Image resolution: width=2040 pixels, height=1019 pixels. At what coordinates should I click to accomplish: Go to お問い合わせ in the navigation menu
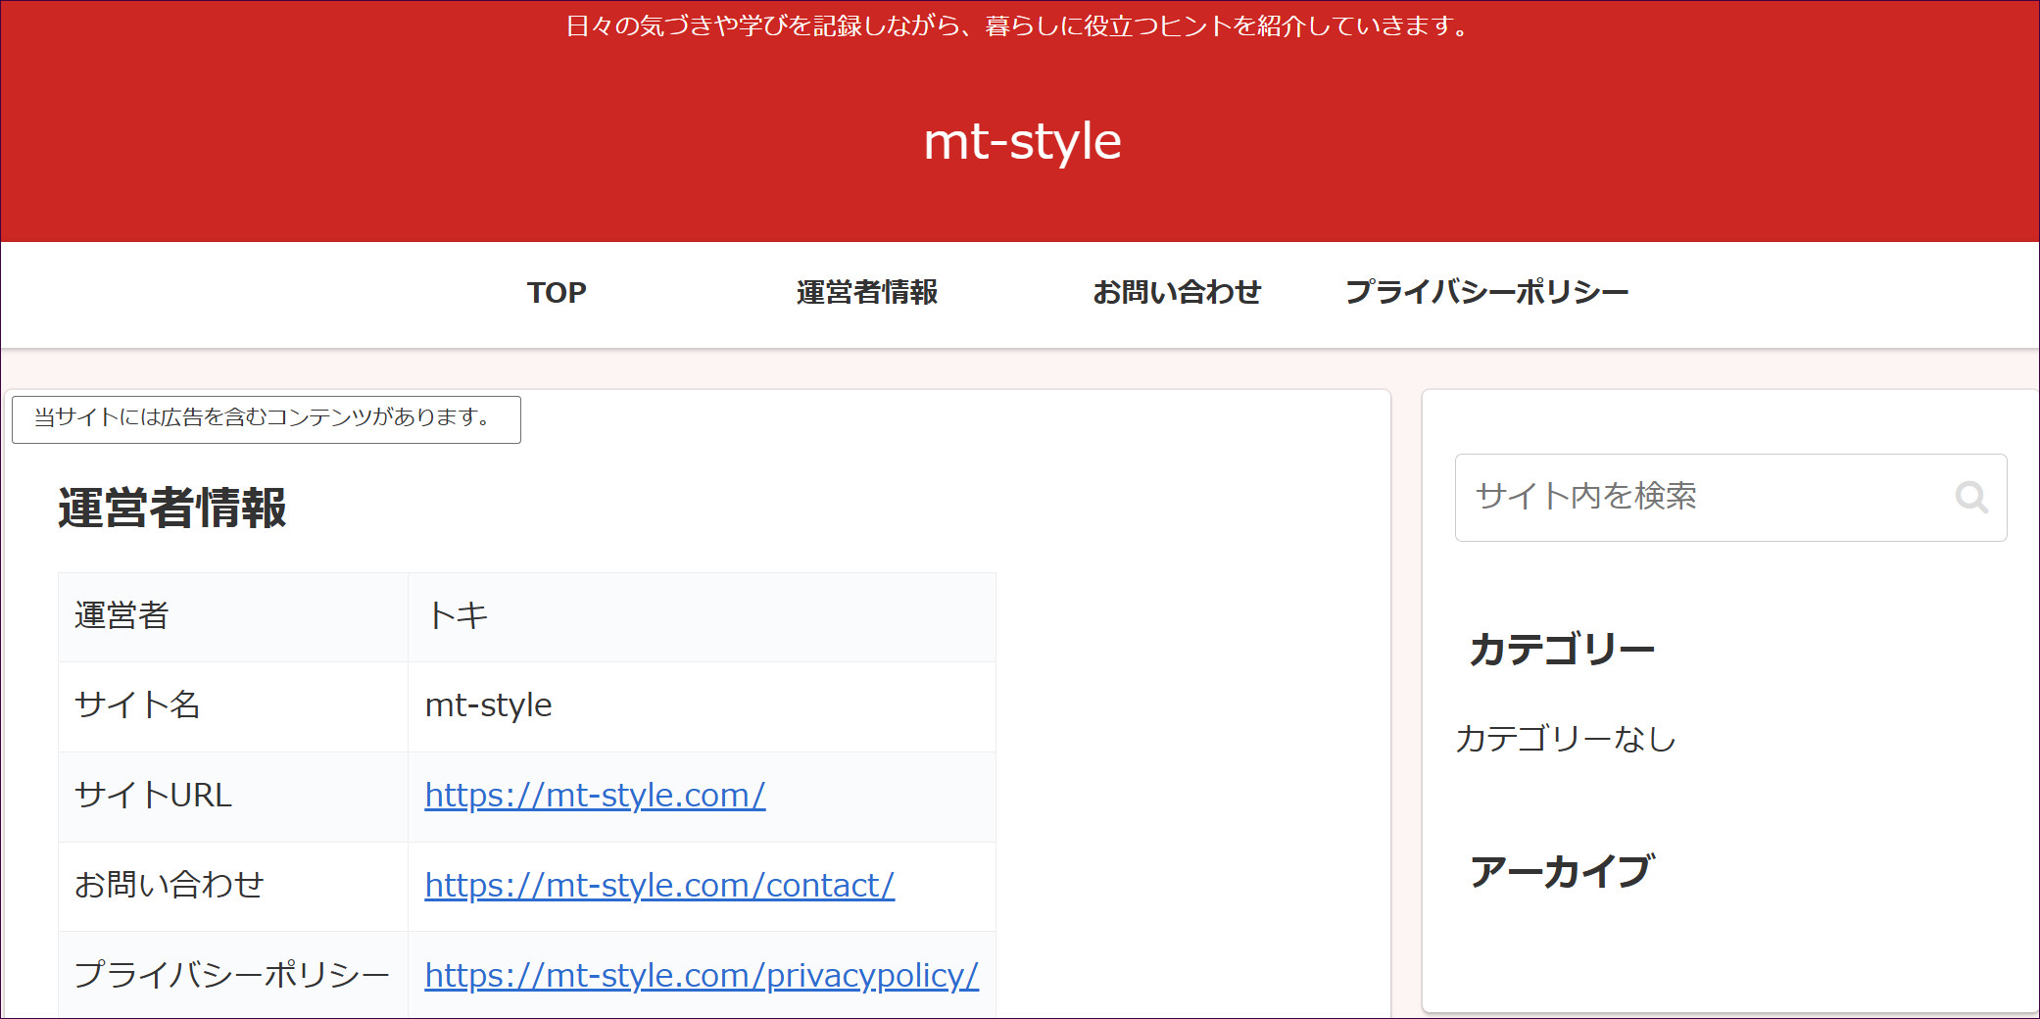(1177, 292)
